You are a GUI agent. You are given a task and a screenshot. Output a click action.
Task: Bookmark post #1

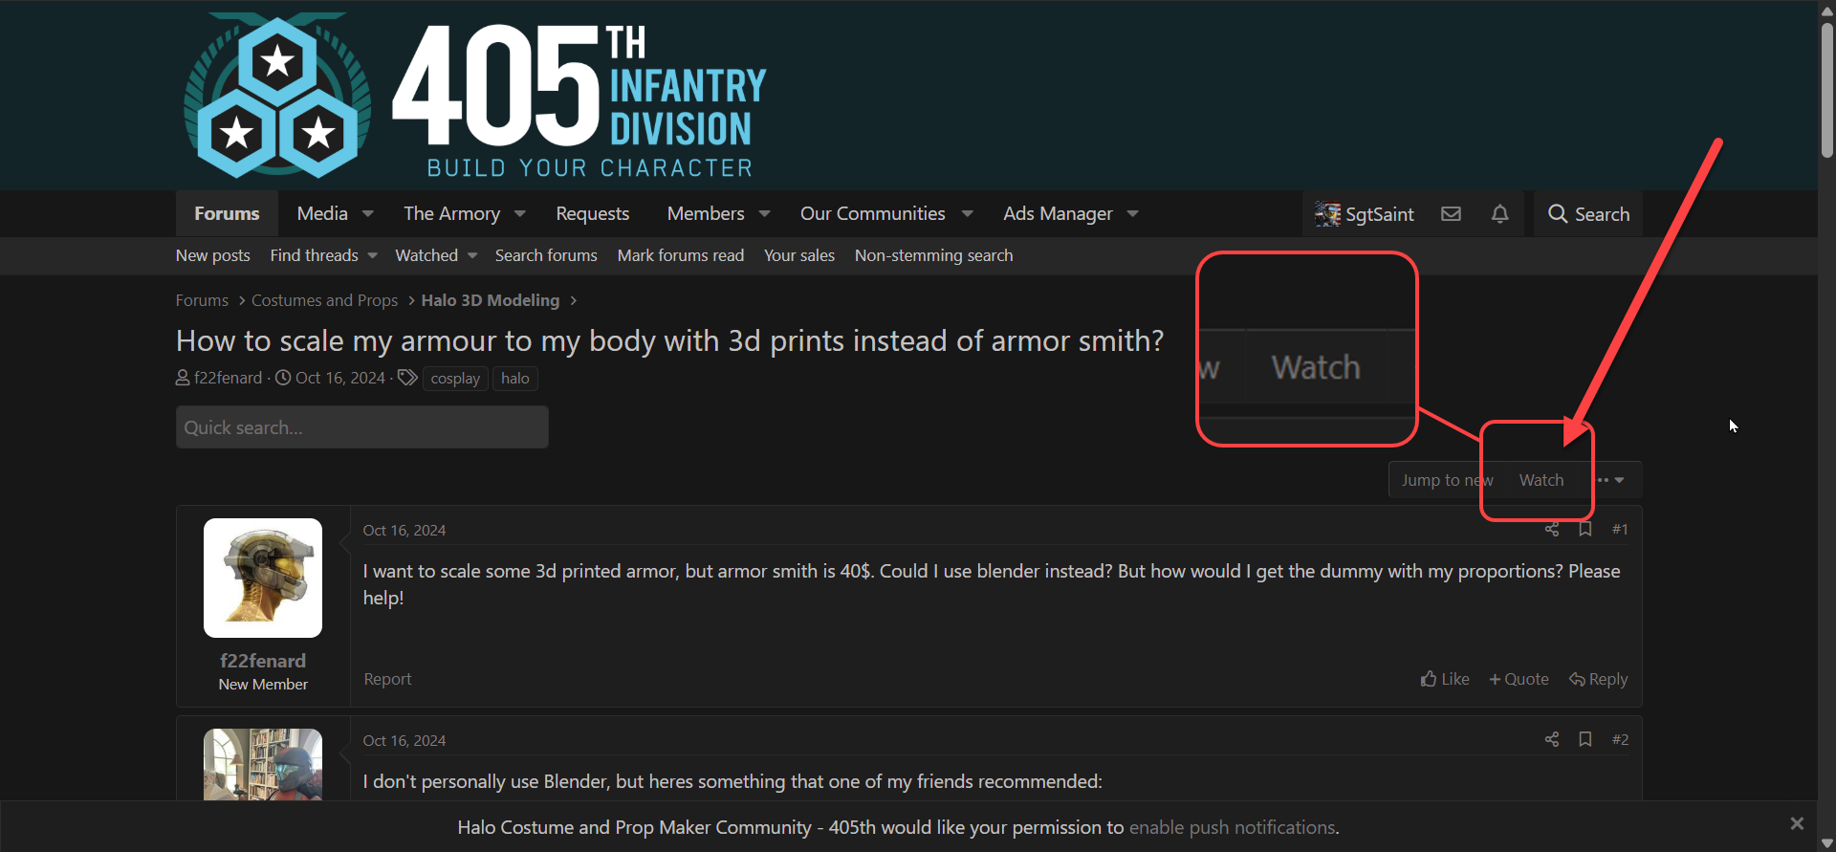(x=1585, y=529)
